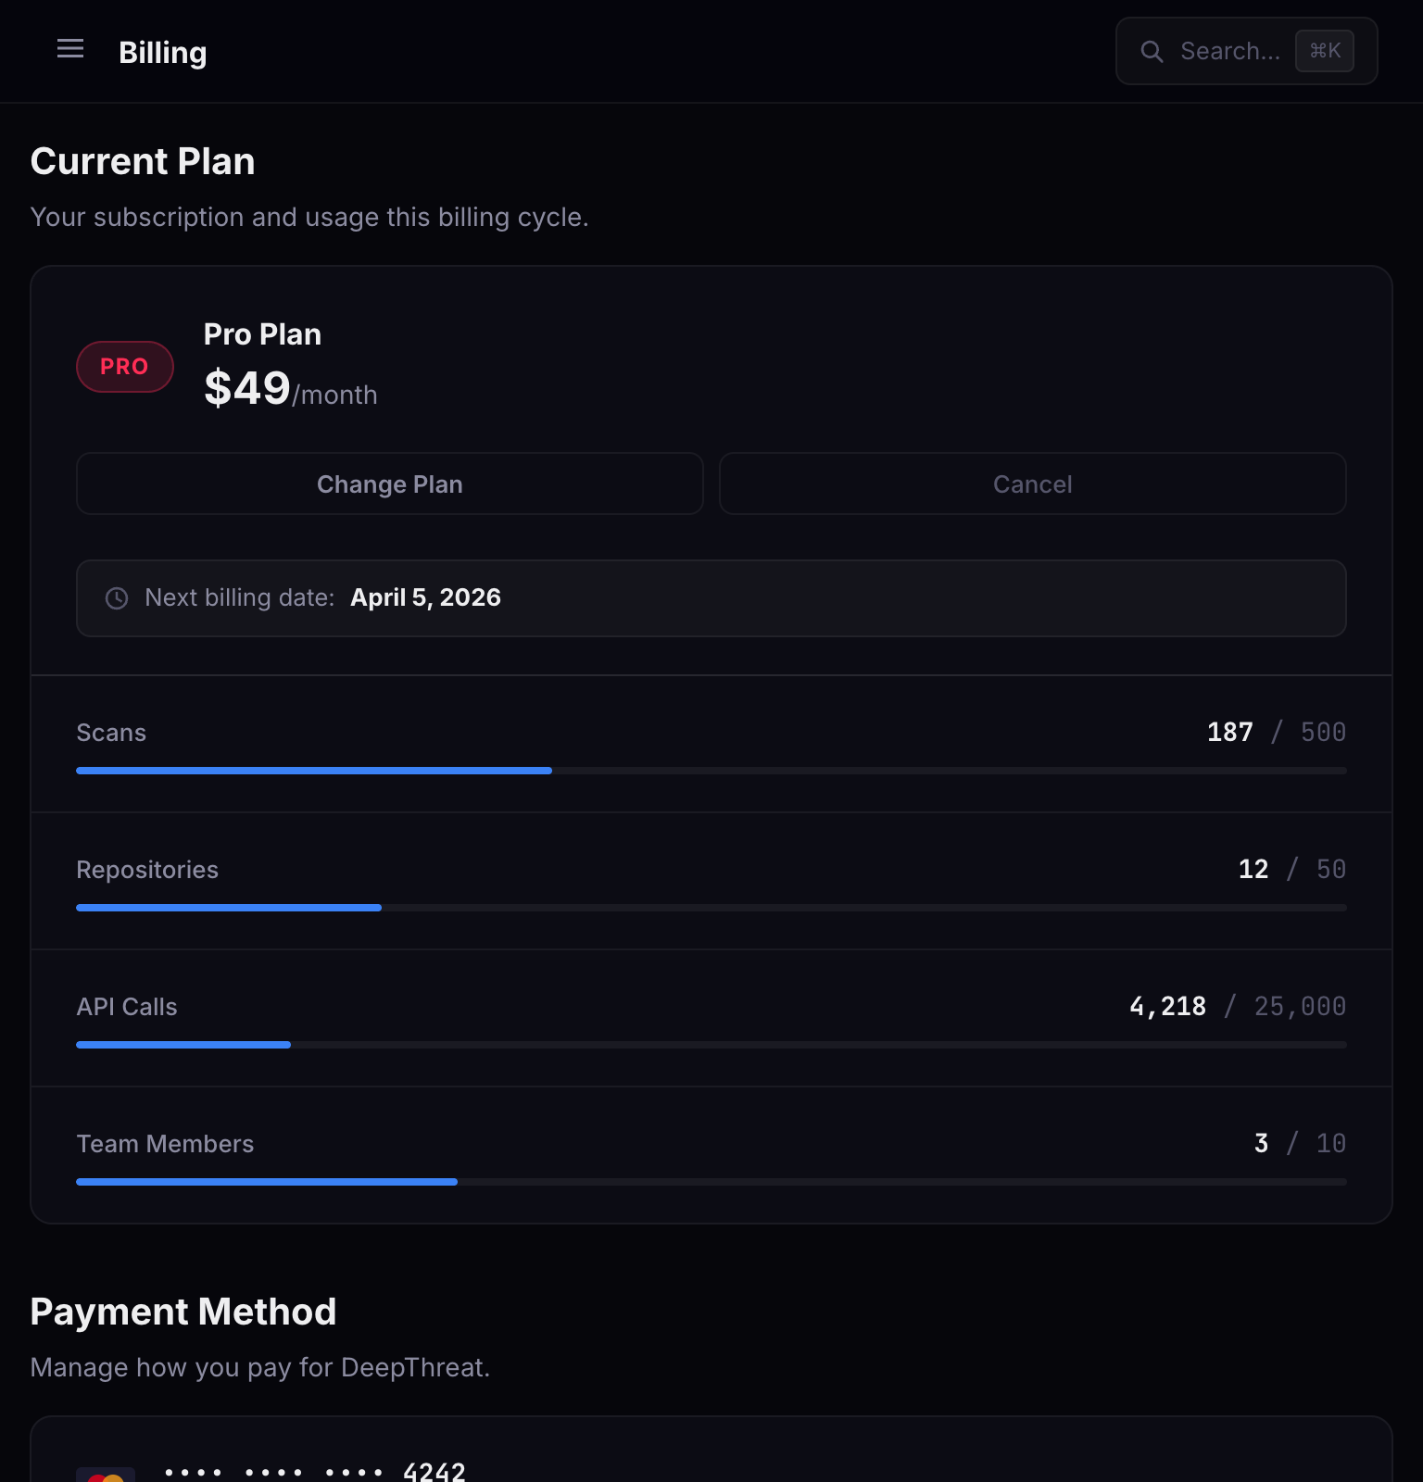The height and width of the screenshot is (1482, 1423).
Task: Click the clock icon beside billing date
Action: click(x=117, y=598)
